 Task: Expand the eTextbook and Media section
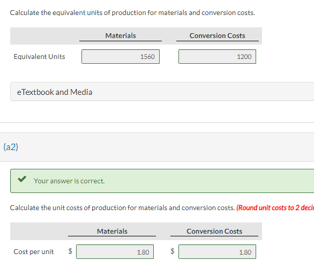click(x=162, y=92)
